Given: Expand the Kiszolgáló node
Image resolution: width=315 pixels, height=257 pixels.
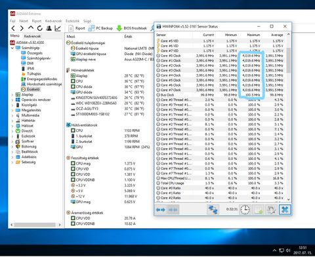Looking at the screenshot, I should [x=12, y=105].
